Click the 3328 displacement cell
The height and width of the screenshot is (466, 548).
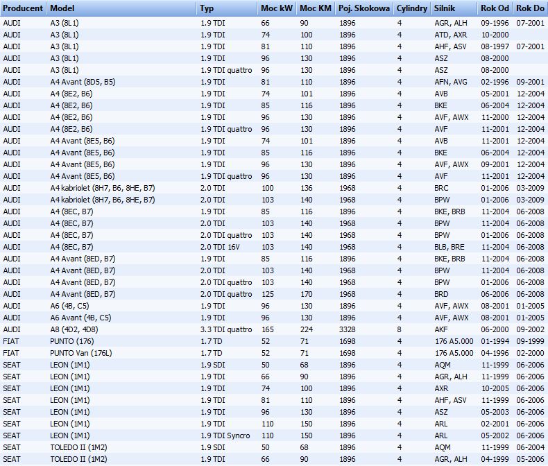click(x=348, y=329)
